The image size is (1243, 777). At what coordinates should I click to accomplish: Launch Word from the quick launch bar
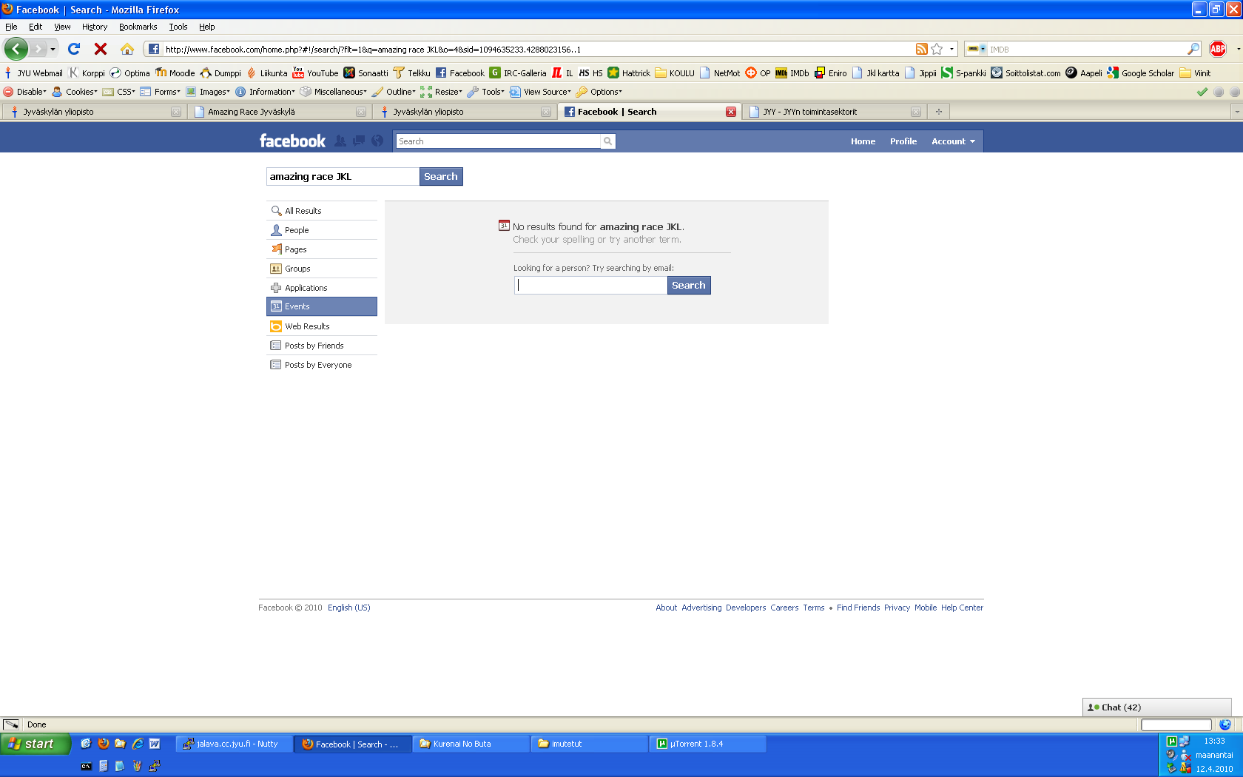(x=155, y=744)
